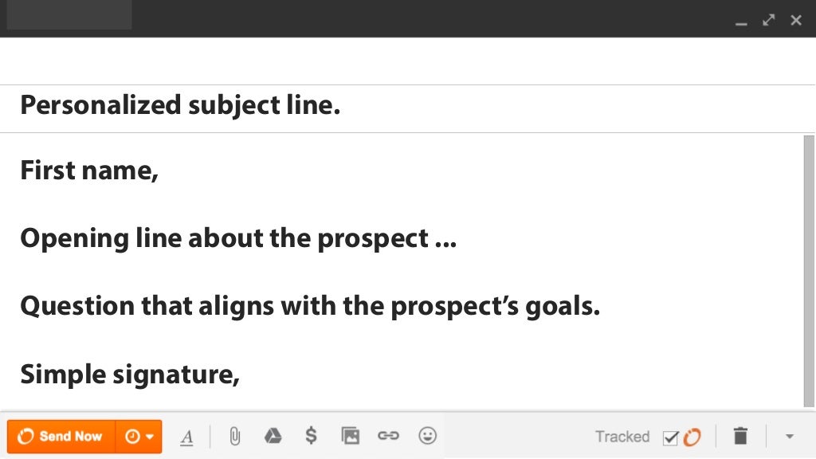Click in the email body text area
Viewport: 816px width, 459px height.
tap(402, 272)
